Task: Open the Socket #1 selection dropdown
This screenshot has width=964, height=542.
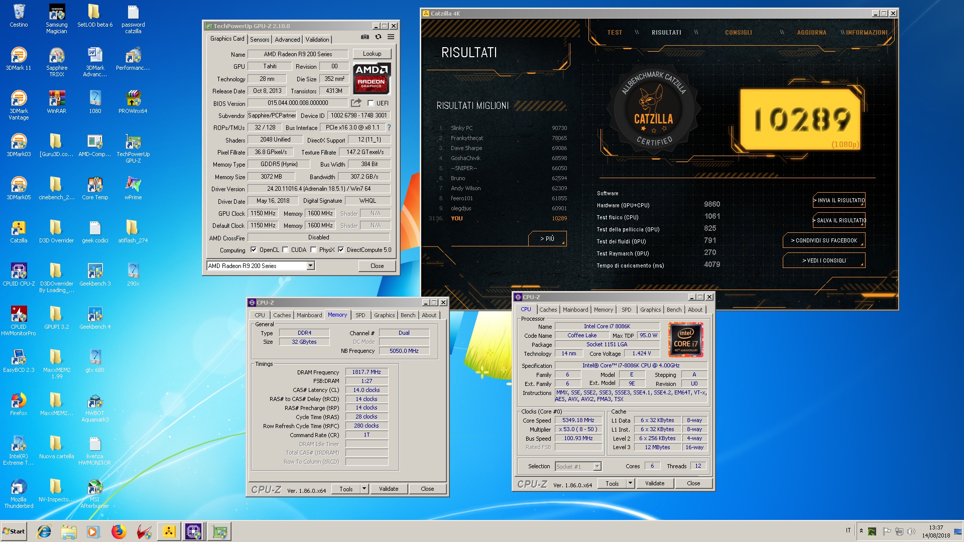Action: point(597,466)
